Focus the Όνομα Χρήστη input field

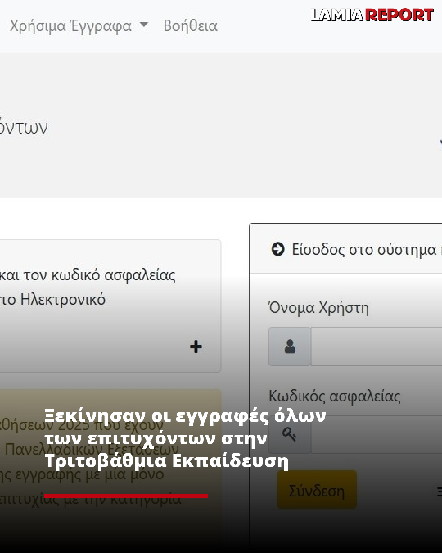click(377, 347)
